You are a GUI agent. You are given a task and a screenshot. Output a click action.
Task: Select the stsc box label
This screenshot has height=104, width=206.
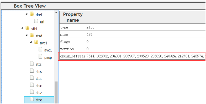(x=39, y=86)
